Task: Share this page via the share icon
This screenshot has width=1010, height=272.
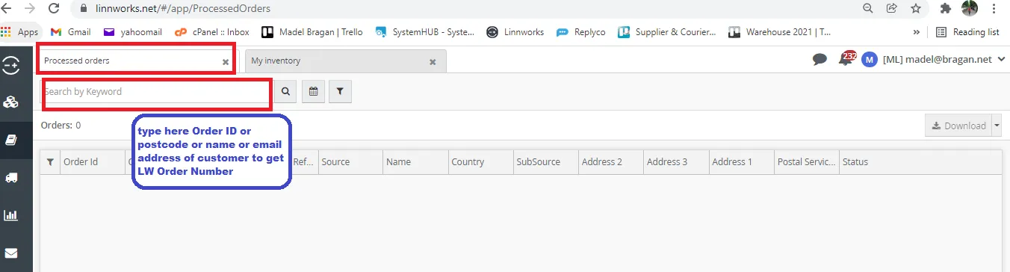Action: 891,8
